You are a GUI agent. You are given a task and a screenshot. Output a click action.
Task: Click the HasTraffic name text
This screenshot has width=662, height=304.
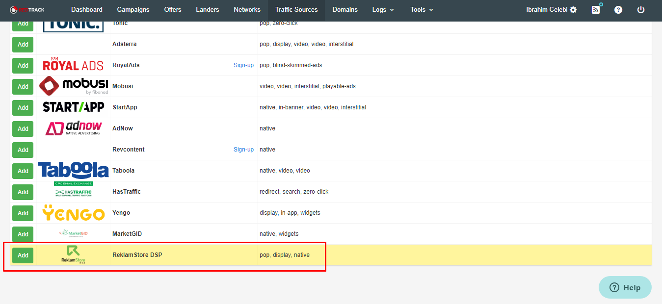pyautogui.click(x=127, y=192)
